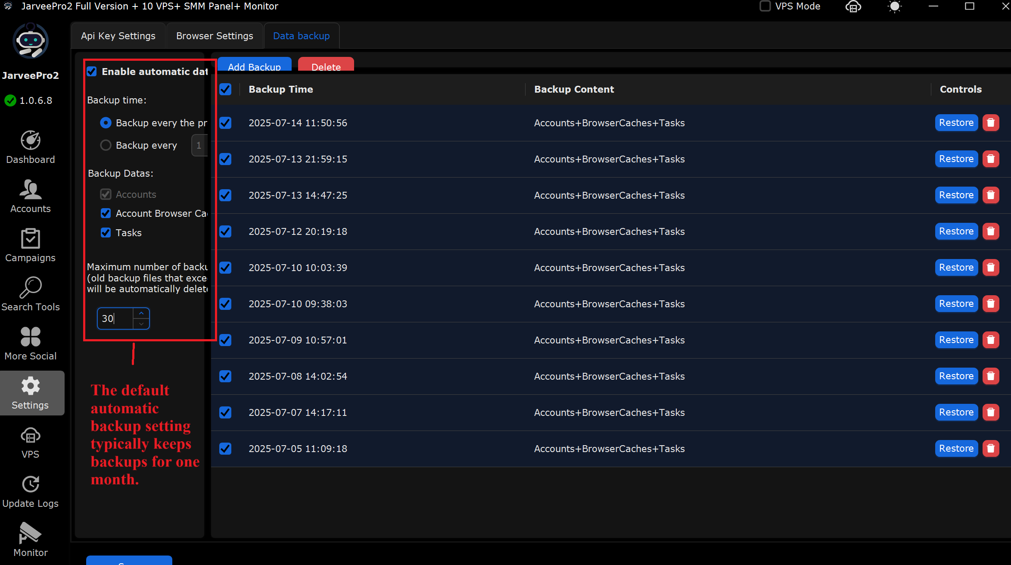Image resolution: width=1011 pixels, height=565 pixels.
Task: Click the red Delete button
Action: pyautogui.click(x=326, y=65)
